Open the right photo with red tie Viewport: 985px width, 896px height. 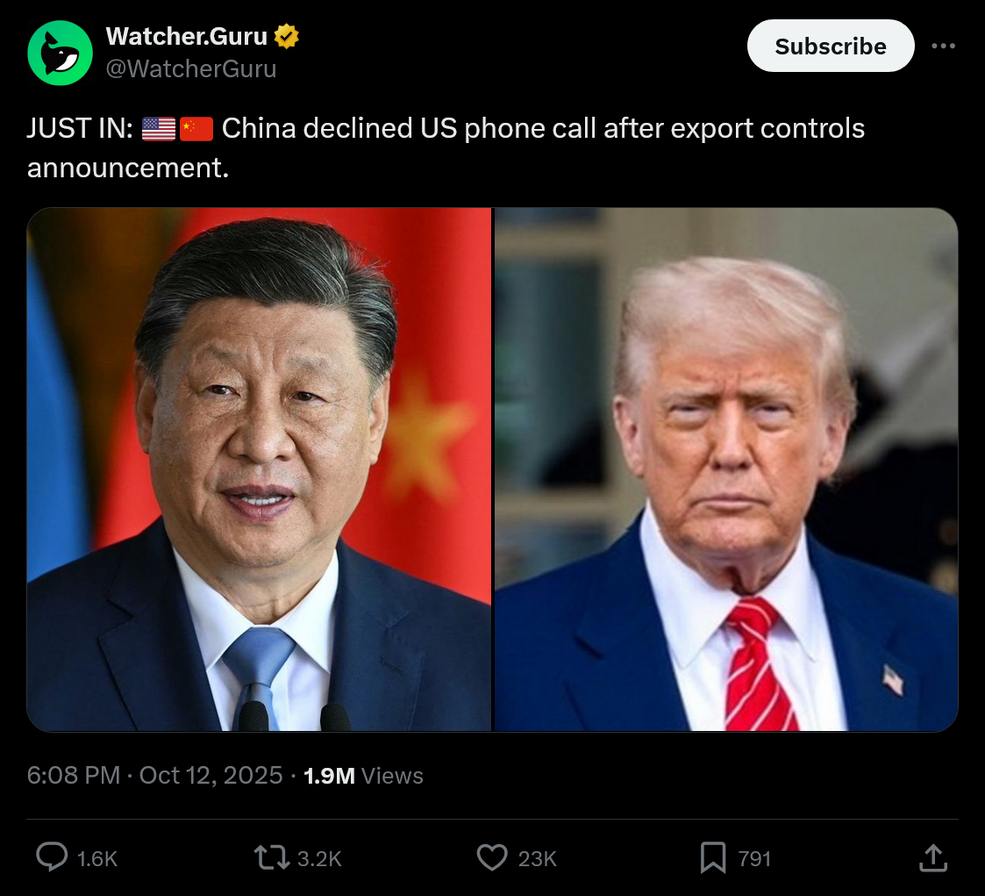(x=726, y=470)
